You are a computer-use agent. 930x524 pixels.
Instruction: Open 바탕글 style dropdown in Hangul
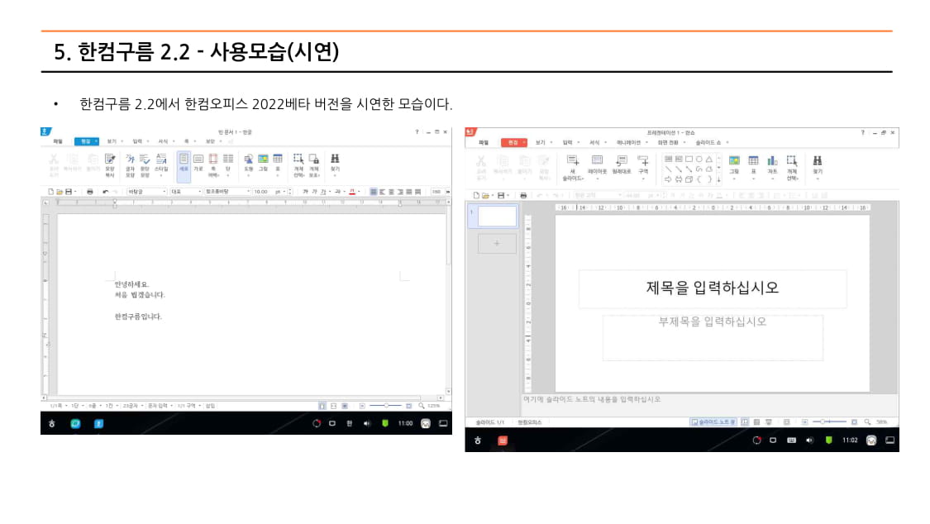click(x=145, y=192)
